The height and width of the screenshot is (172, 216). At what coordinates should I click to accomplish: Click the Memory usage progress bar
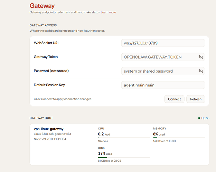[x=179, y=138]
